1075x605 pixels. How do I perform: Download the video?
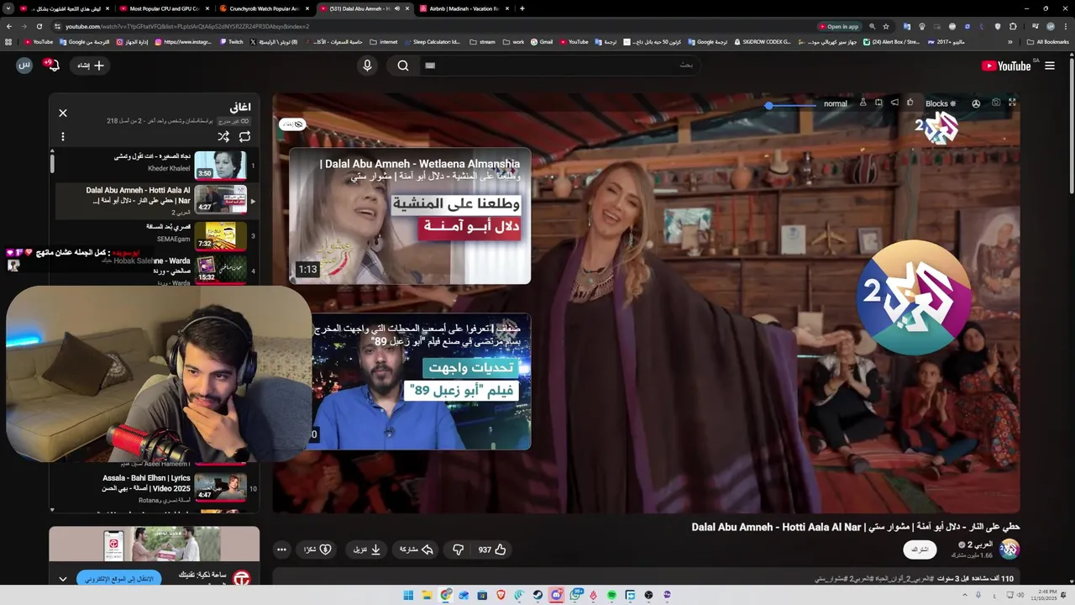point(366,550)
